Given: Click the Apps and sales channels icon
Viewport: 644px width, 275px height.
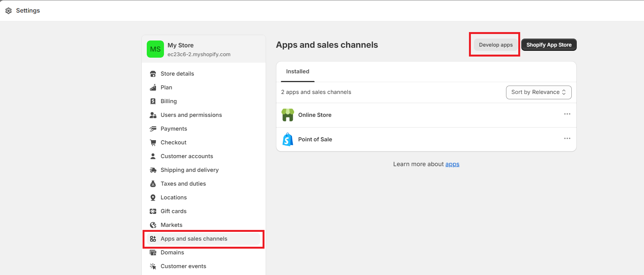Looking at the screenshot, I should [153, 239].
